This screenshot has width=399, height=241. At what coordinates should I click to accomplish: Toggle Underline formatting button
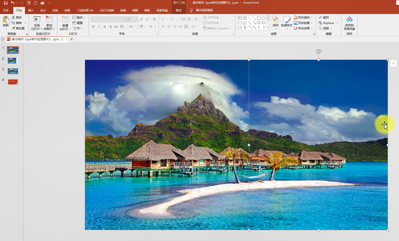105,27
